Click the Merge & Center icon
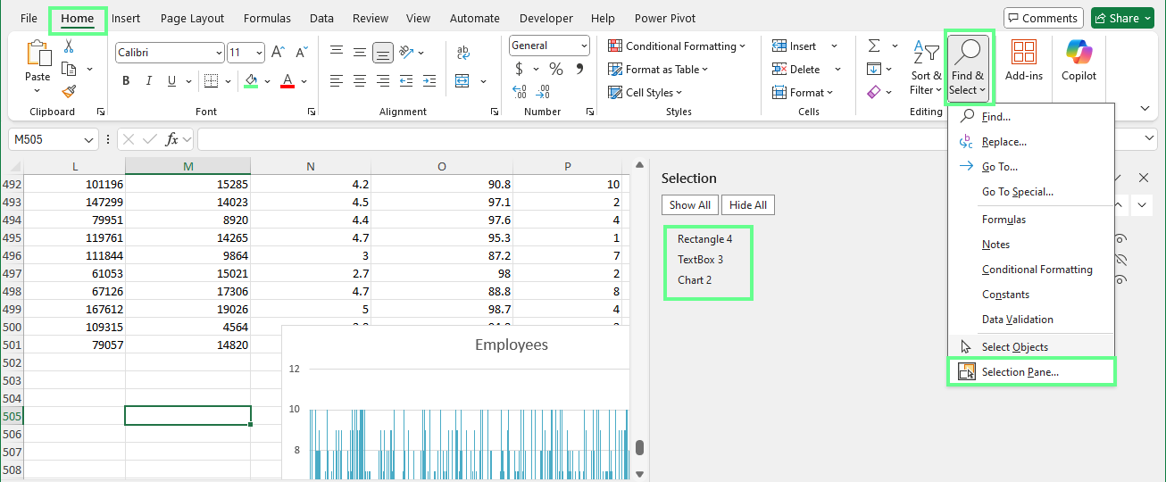This screenshot has height=482, width=1166. click(462, 81)
